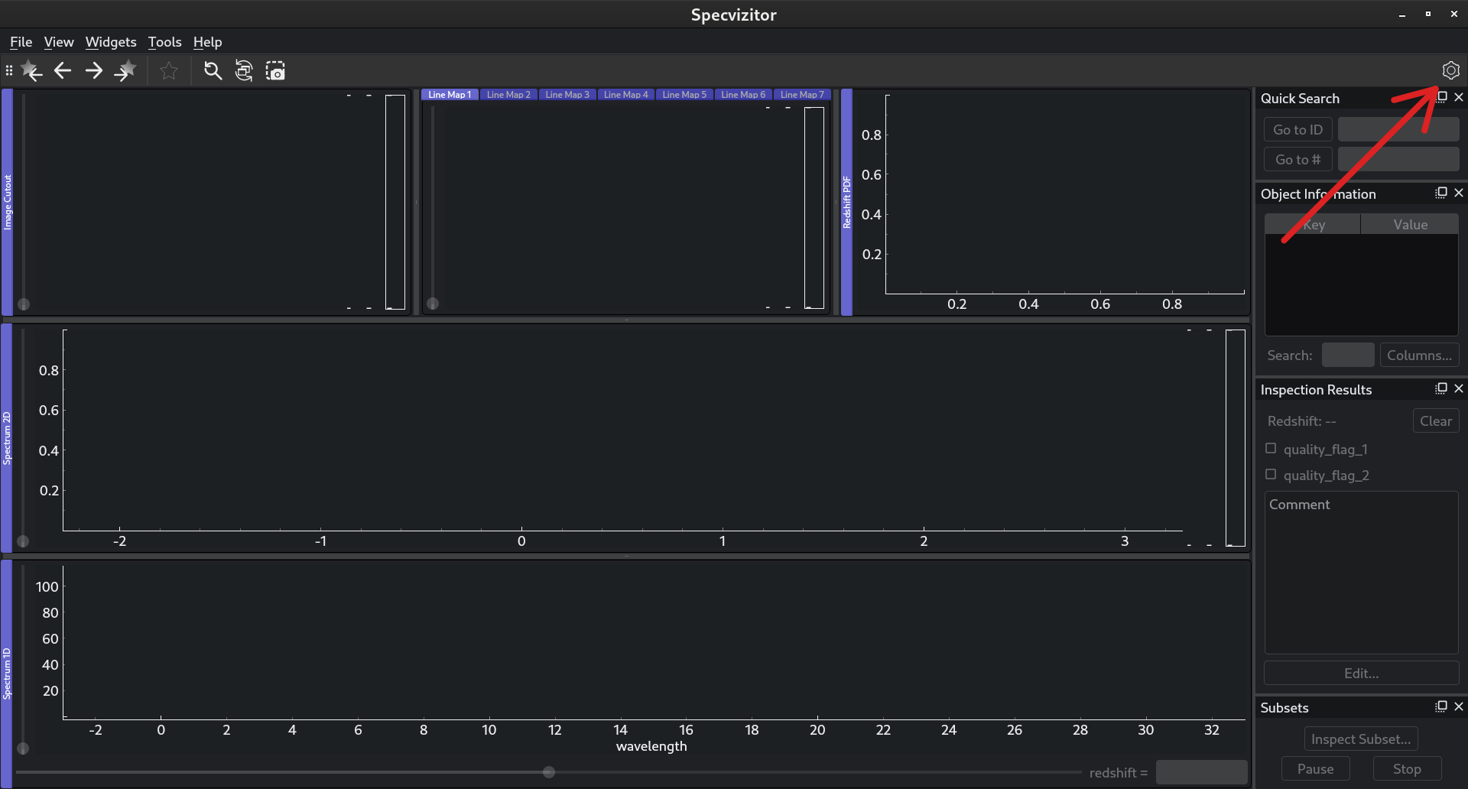
Task: Go to the next object arrow
Action: point(94,71)
